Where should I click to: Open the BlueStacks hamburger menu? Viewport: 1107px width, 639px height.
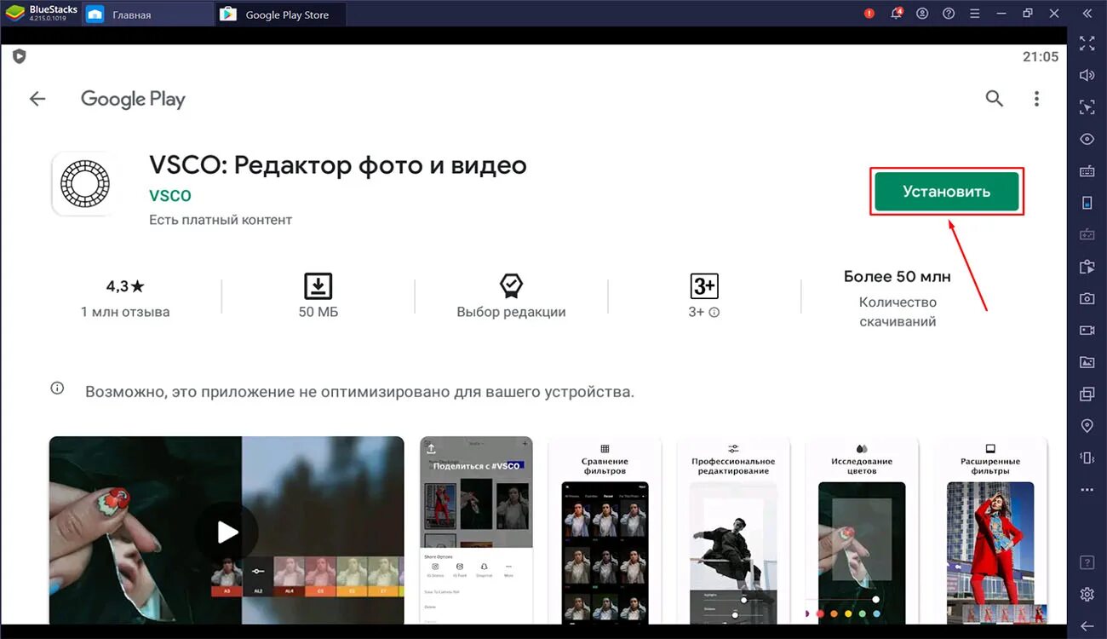point(974,14)
